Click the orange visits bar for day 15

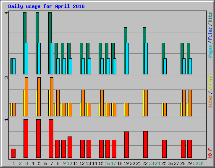(102, 103)
